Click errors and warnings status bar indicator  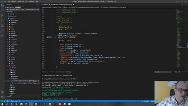click(x=6, y=101)
